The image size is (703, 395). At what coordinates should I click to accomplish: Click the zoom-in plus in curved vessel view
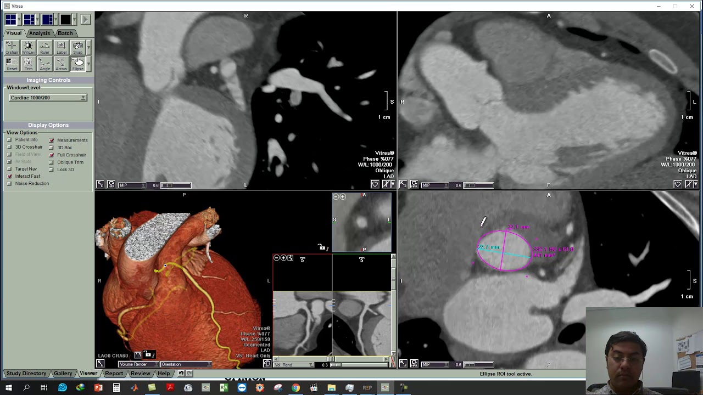283,258
